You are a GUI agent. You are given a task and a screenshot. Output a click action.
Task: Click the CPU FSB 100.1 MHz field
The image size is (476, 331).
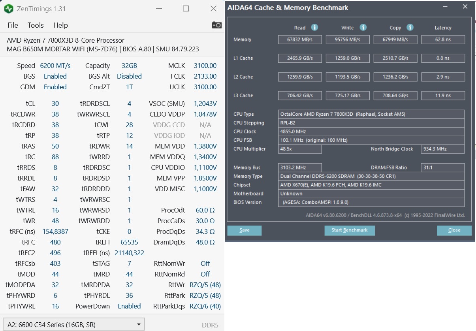coord(371,140)
